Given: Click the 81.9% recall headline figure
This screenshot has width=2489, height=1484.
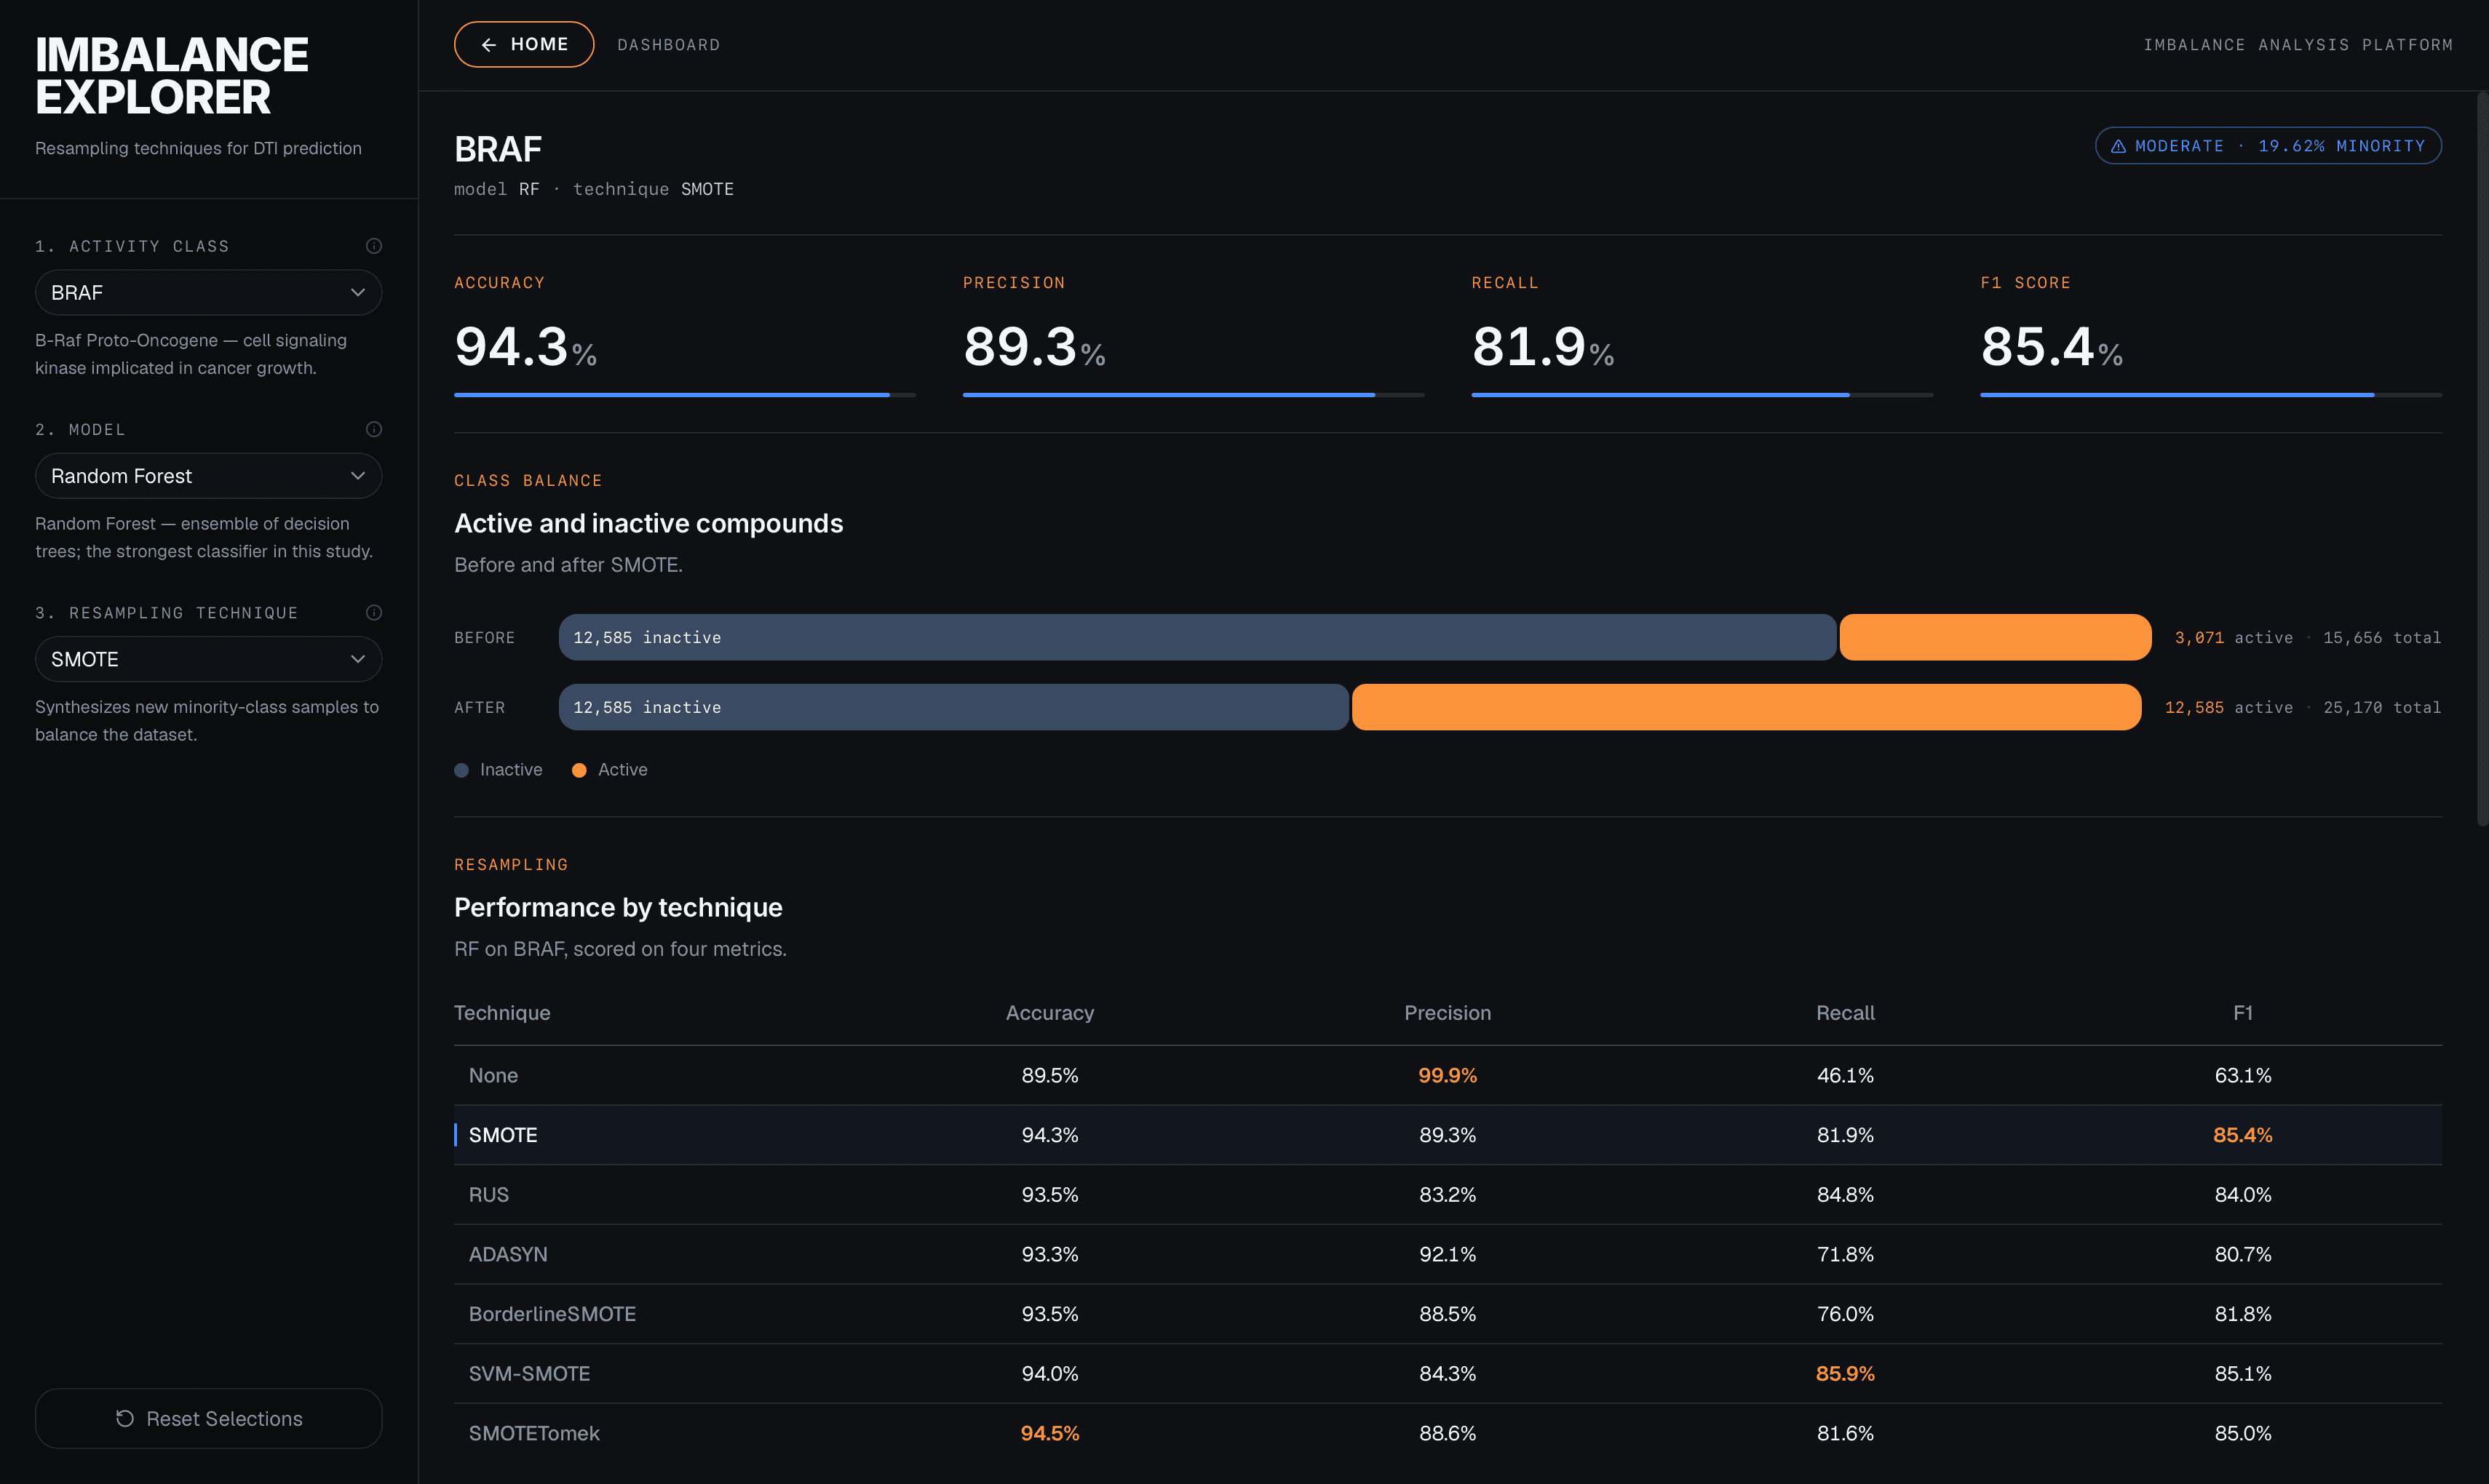Looking at the screenshot, I should click(1543, 347).
